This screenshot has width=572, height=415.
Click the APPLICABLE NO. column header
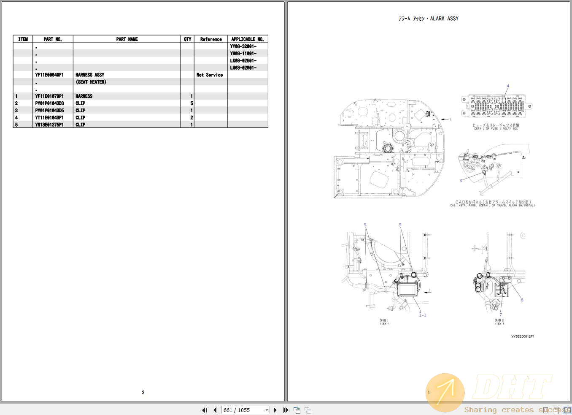[248, 39]
